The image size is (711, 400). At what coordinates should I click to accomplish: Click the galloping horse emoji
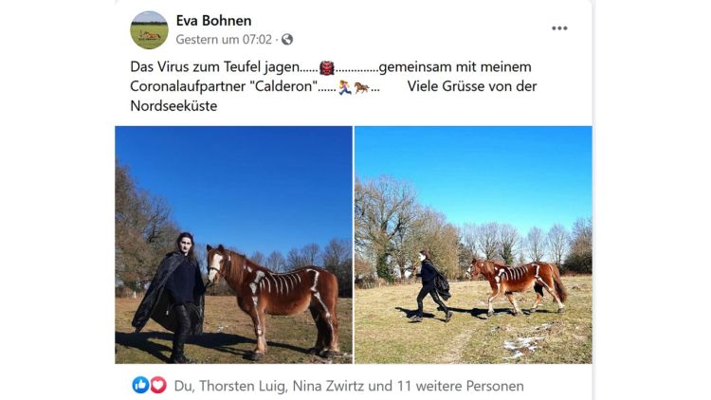pos(361,87)
